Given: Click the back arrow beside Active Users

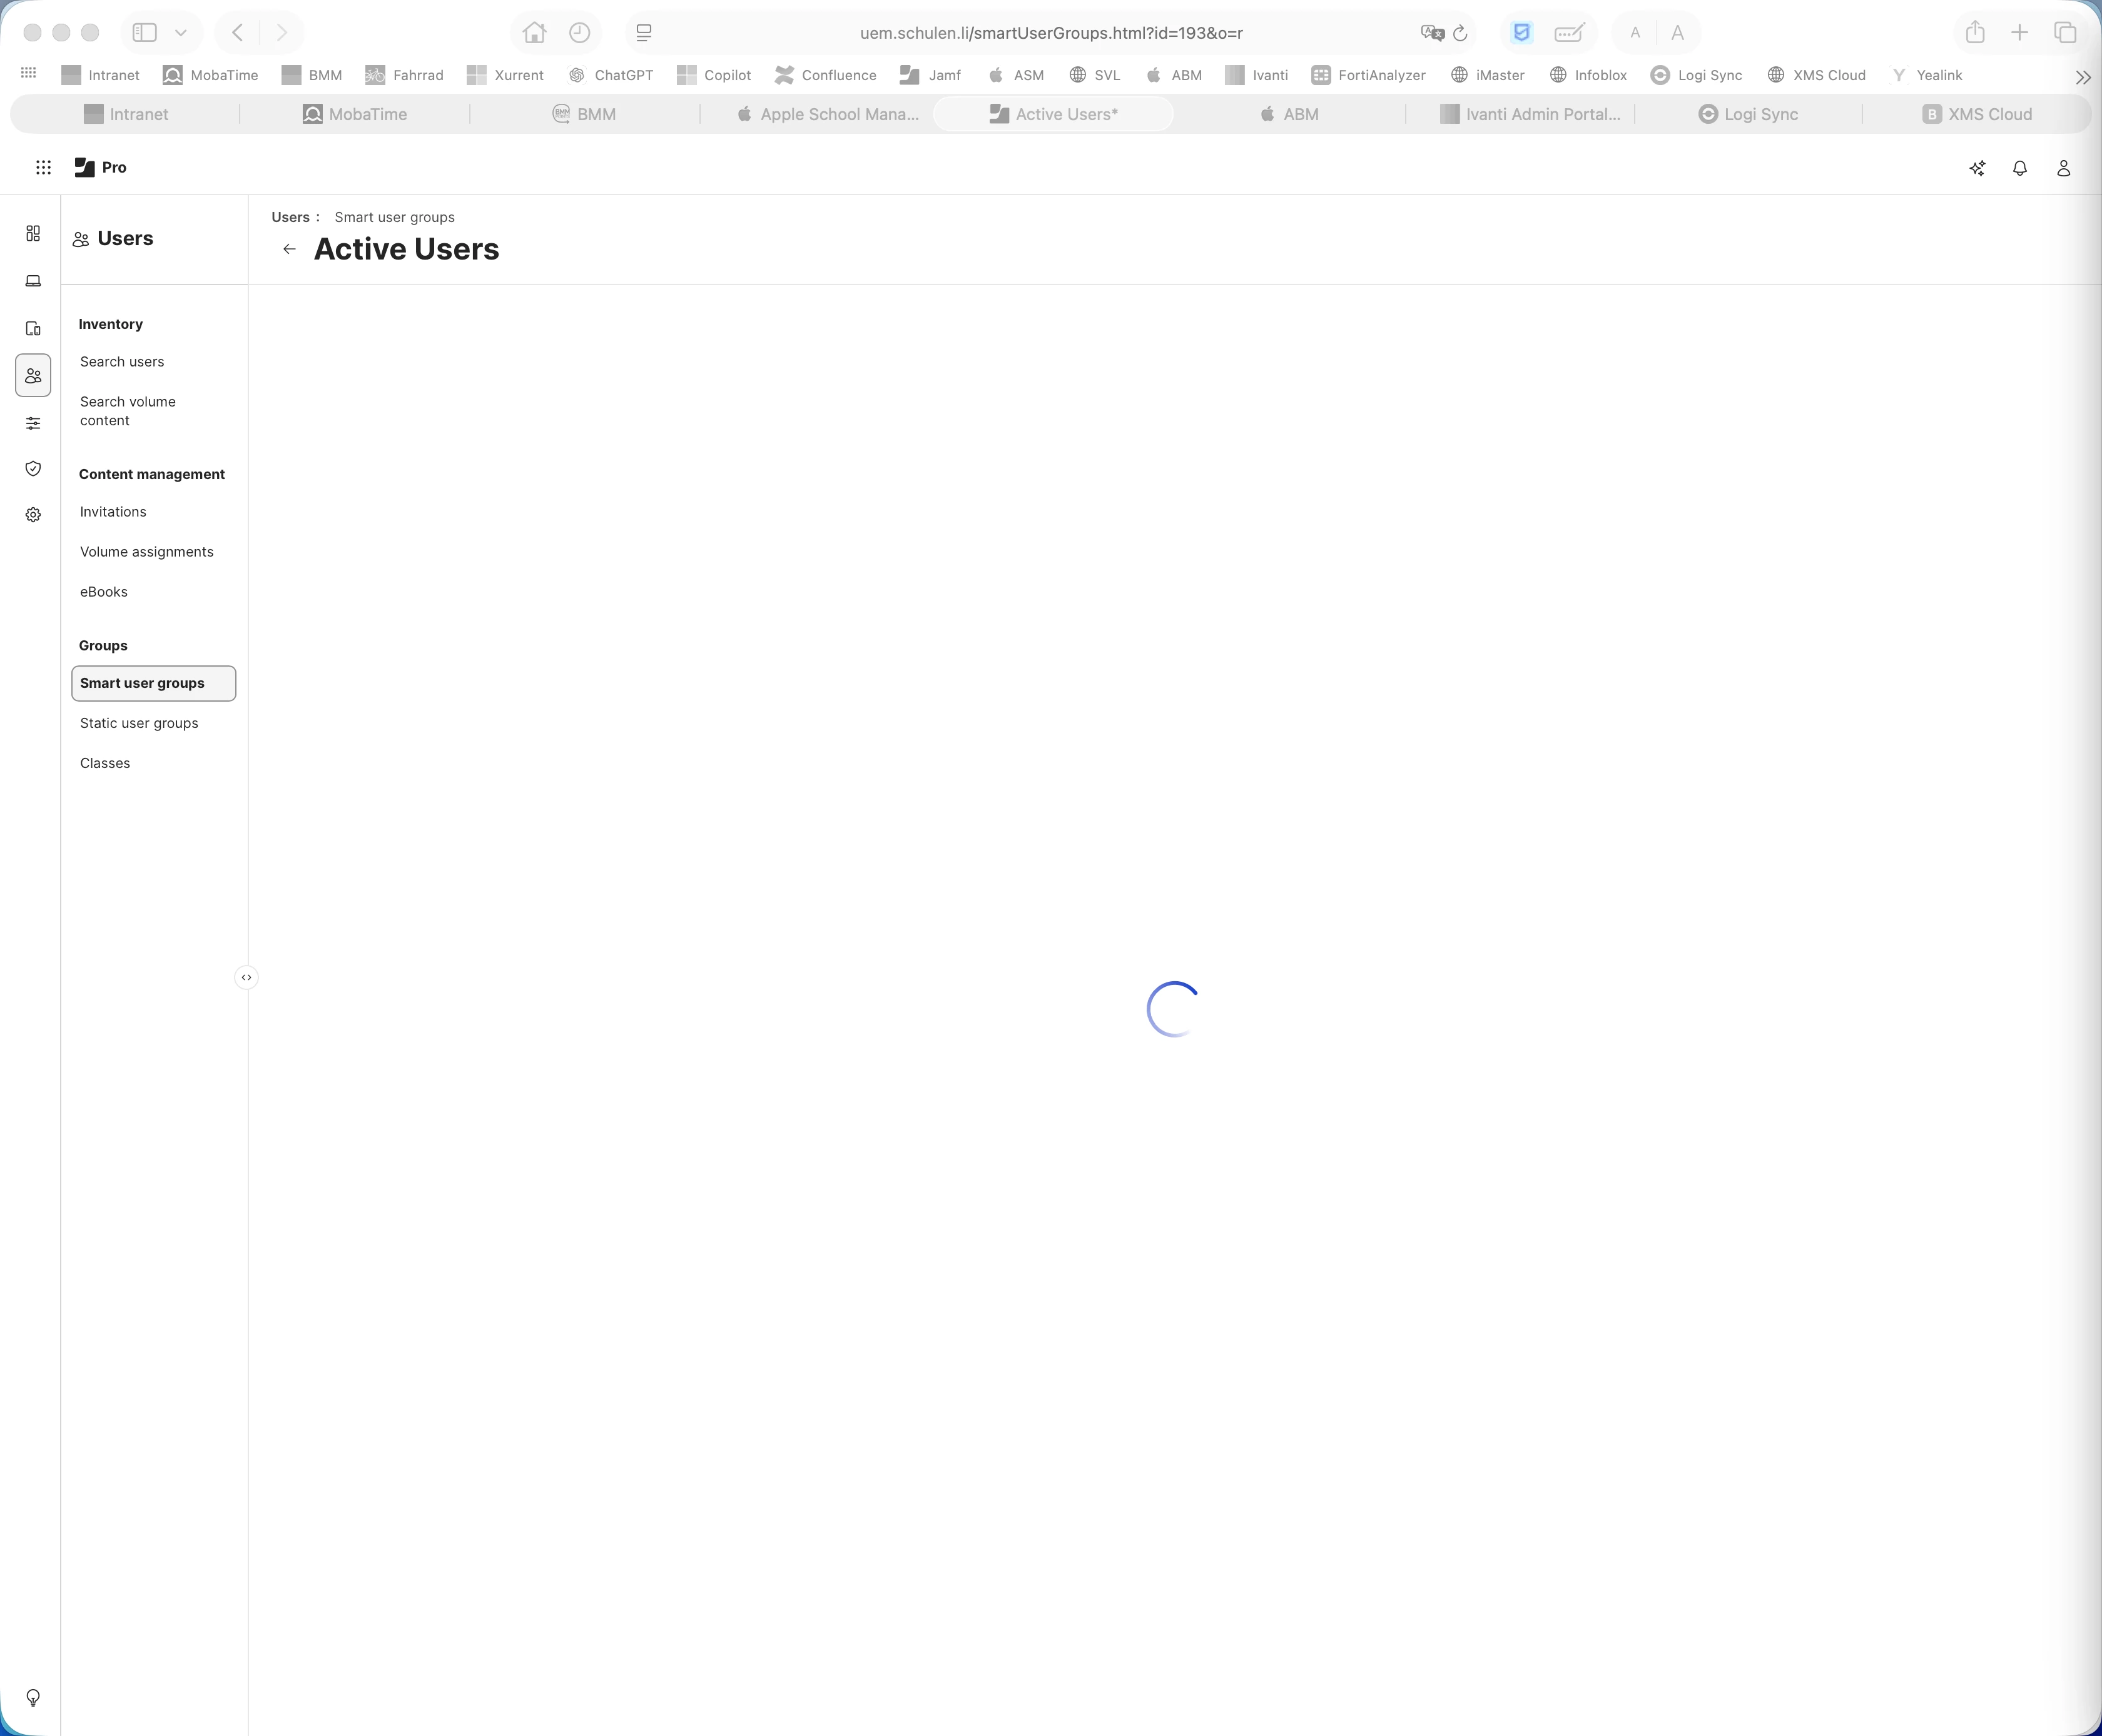Looking at the screenshot, I should tap(289, 249).
